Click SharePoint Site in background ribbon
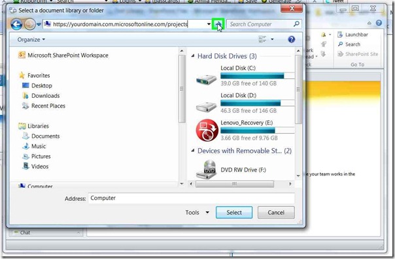 [x=358, y=54]
